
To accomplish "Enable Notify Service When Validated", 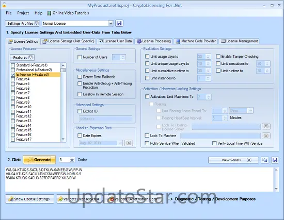I will pos(147,143).
